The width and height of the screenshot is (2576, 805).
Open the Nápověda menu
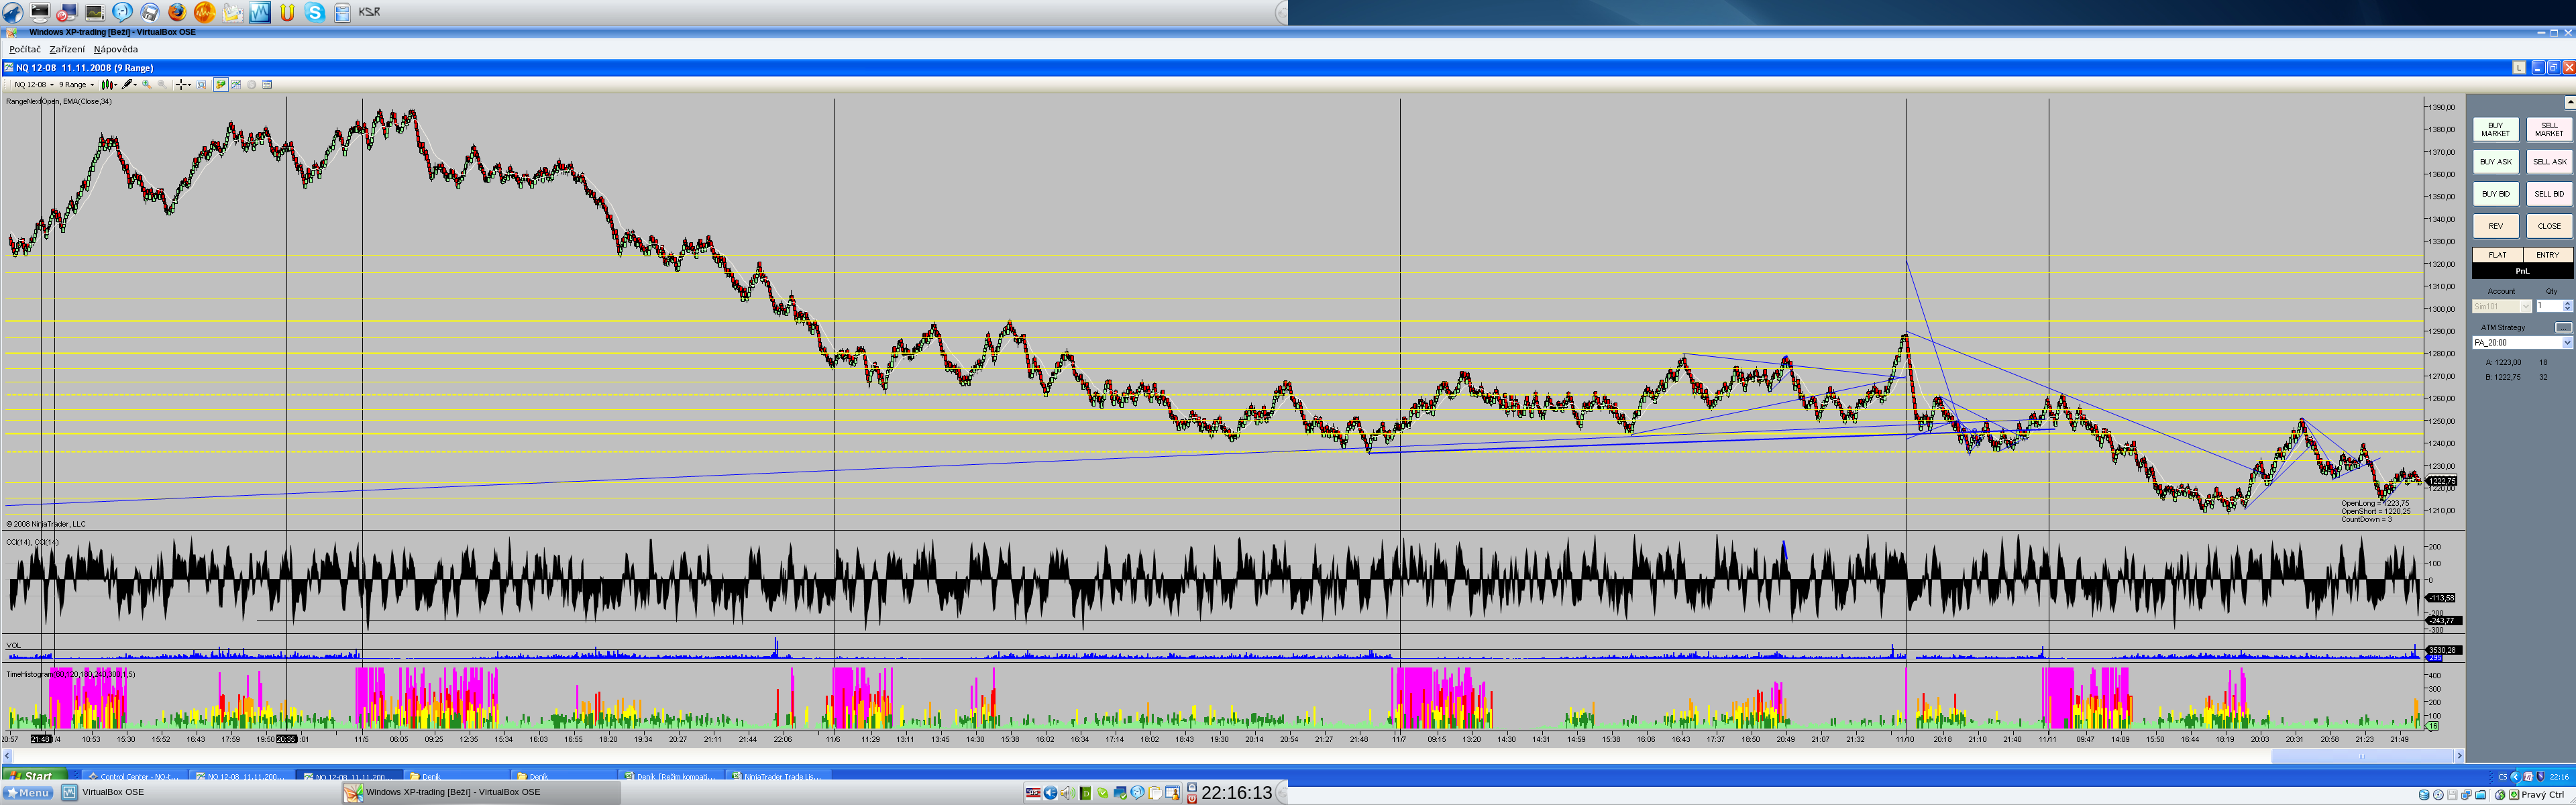coord(116,49)
